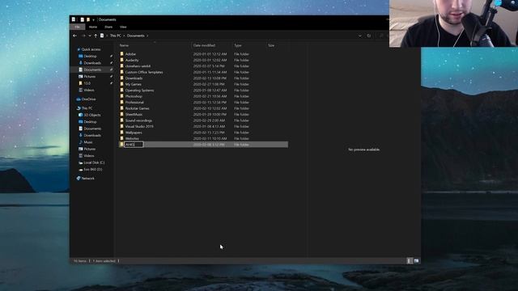518x291 pixels.
Task: Click the Pictures icon under Quick access
Action: click(x=81, y=76)
